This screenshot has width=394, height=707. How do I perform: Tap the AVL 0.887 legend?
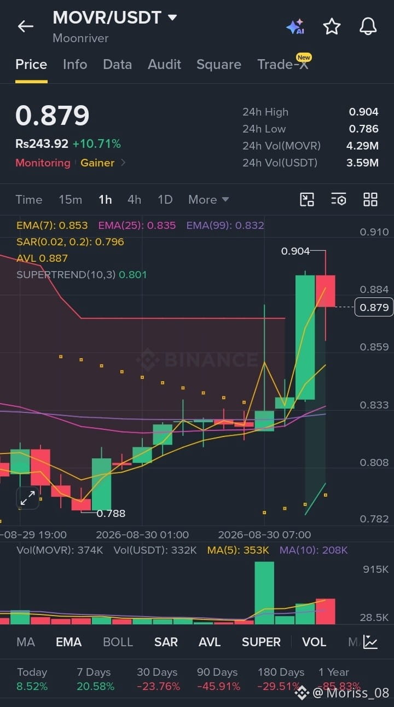point(42,258)
